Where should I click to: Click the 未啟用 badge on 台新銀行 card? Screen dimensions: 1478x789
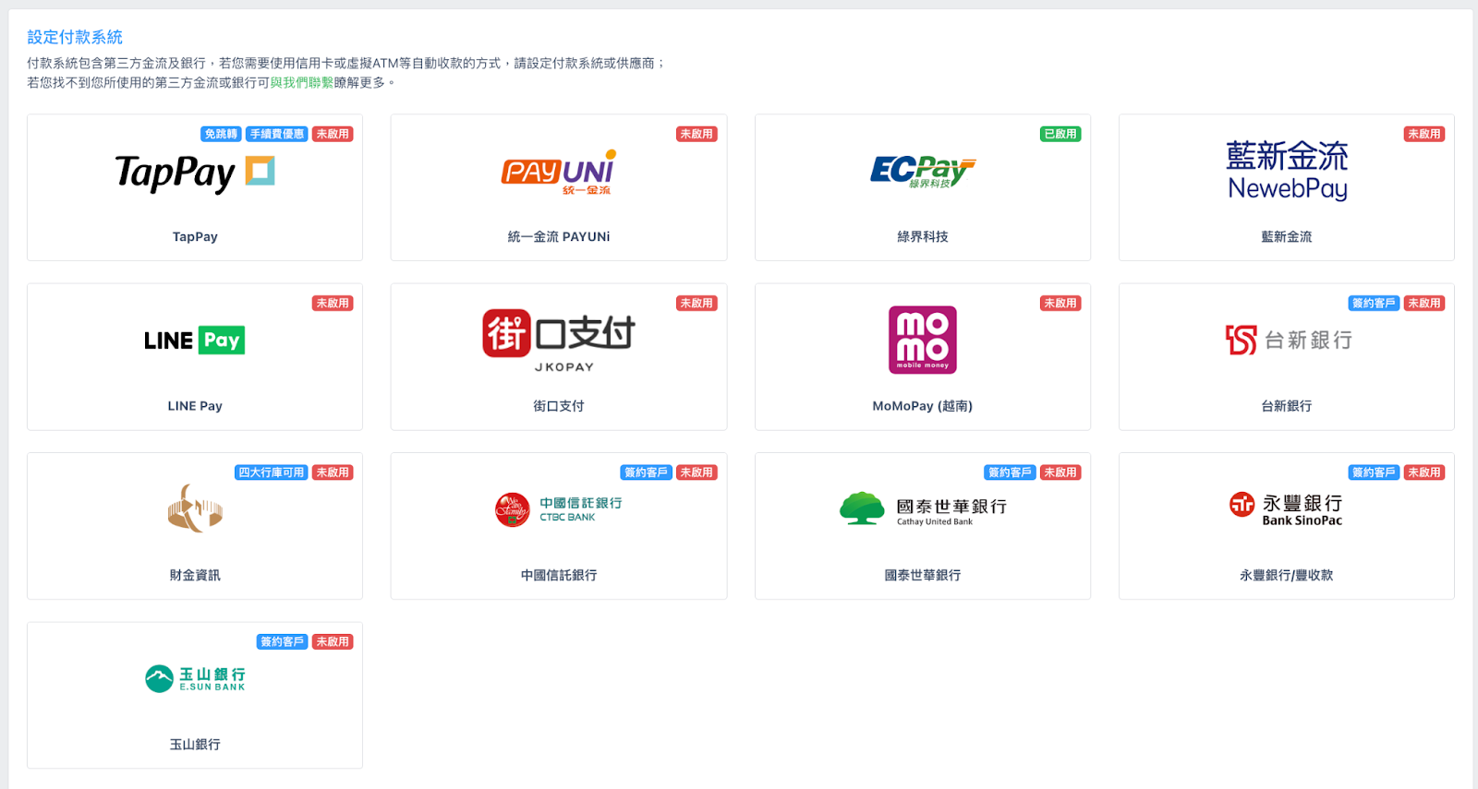[x=1424, y=303]
